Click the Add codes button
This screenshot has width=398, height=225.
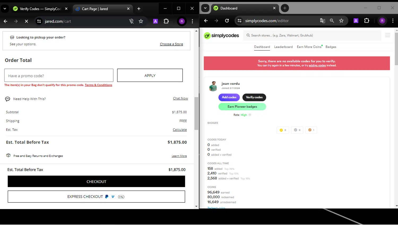click(229, 97)
